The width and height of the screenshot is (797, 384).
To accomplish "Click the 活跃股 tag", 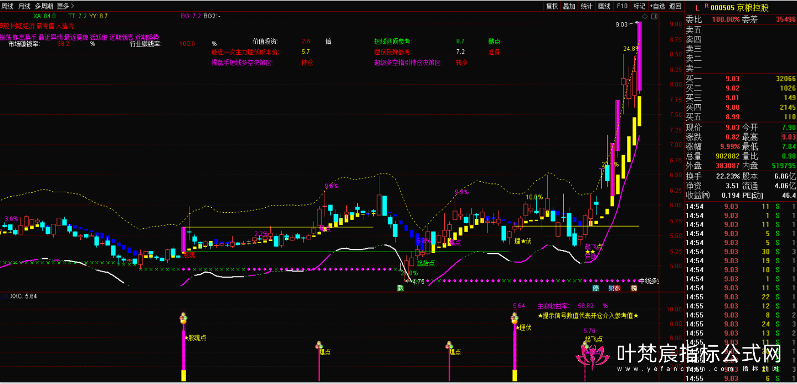I will pos(99,37).
